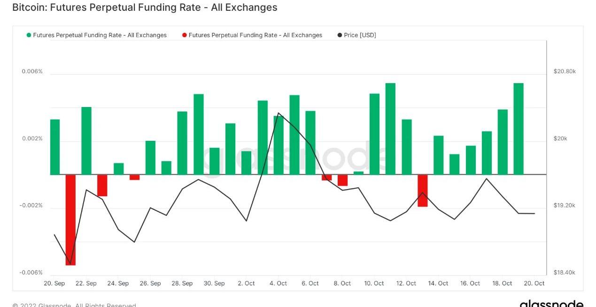Click the $20.80k price axis label
596x307 pixels.
[565, 71]
